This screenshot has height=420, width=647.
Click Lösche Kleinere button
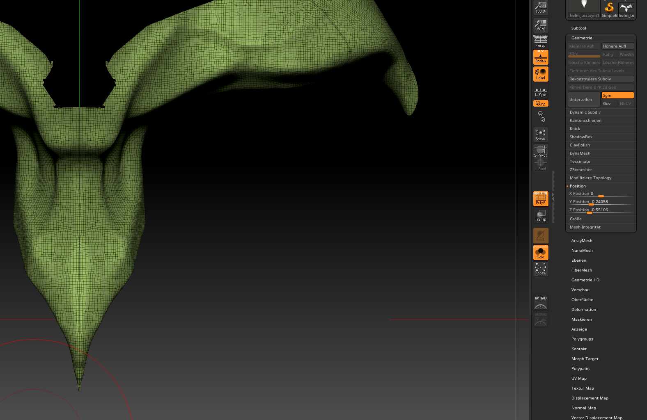coord(584,63)
